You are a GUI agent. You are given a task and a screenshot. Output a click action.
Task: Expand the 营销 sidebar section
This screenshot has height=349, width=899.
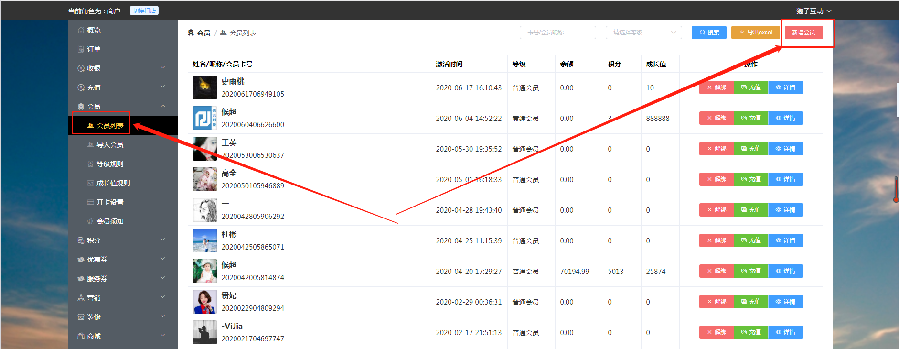(123, 298)
